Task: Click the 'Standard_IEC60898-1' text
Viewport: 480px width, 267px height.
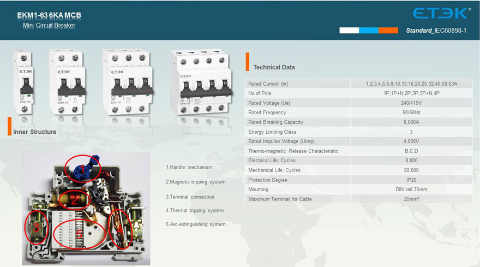Action: 436,31
